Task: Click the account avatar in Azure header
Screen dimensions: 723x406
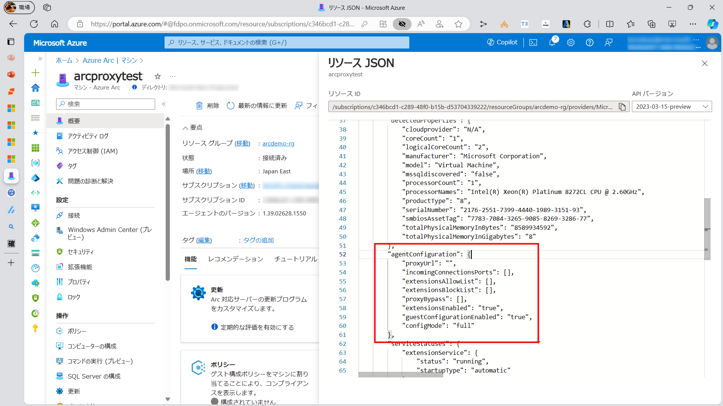Action: pyautogui.click(x=712, y=42)
